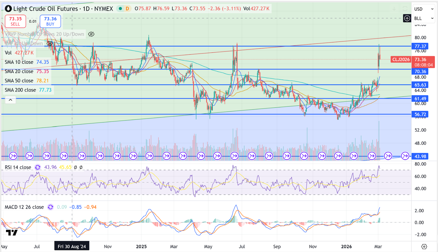This screenshot has width=438, height=252.
Task: Click the 52.00 price axis label
Action: click(x=420, y=130)
